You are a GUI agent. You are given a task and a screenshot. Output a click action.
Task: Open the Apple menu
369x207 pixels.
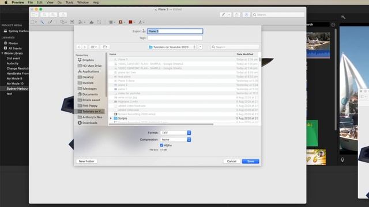tap(6, 2)
